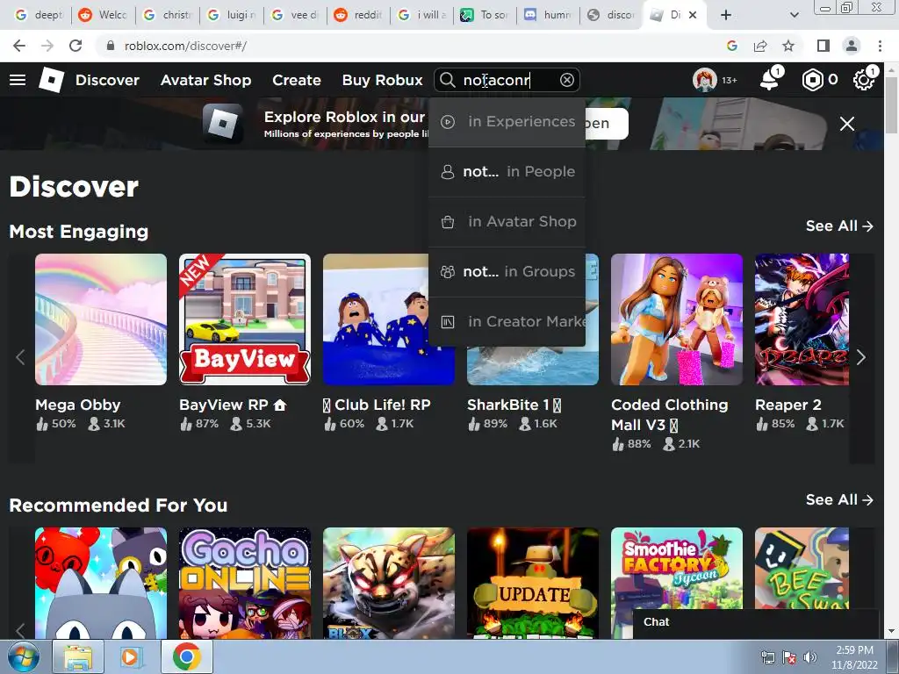Search in People suggestion

507,172
